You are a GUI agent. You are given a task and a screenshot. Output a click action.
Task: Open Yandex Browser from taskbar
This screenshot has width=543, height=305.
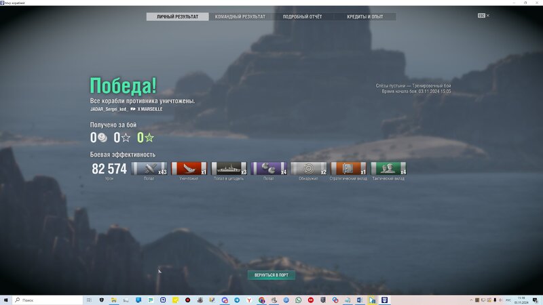[x=249, y=300]
